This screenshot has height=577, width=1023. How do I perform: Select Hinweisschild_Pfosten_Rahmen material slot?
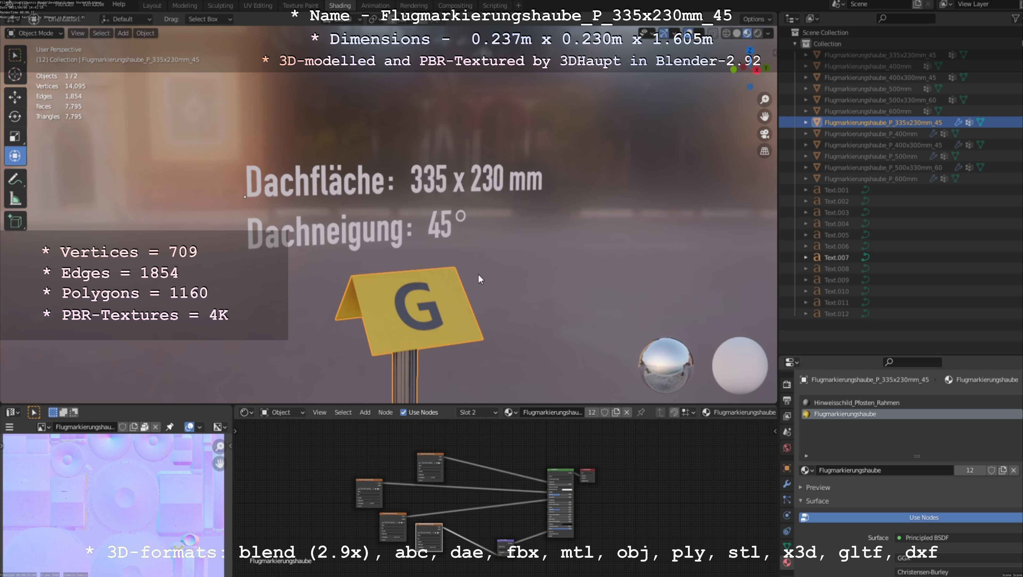tap(856, 403)
